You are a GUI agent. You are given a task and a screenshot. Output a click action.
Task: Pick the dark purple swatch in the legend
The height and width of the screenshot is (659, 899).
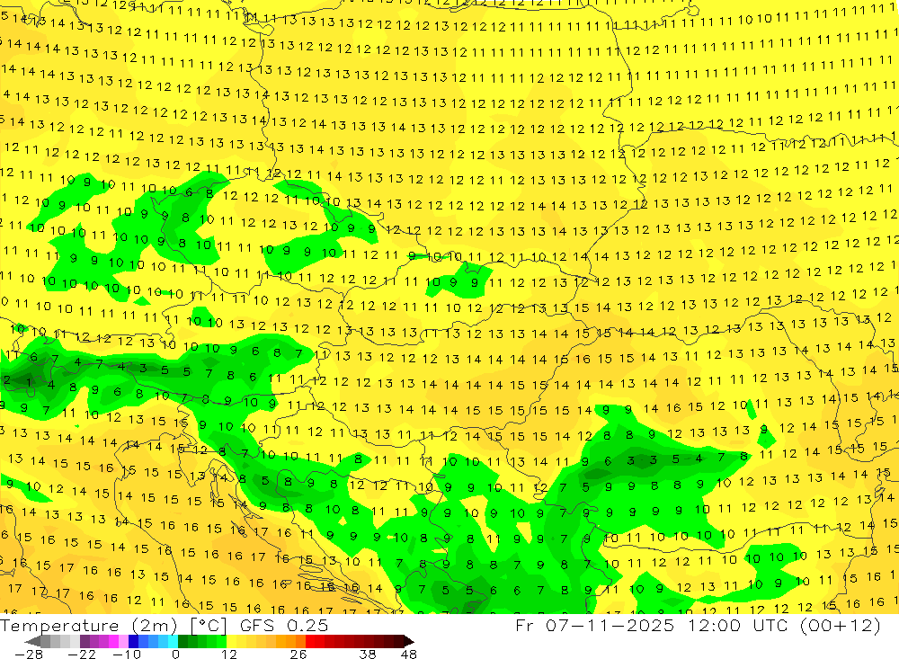click(x=85, y=641)
